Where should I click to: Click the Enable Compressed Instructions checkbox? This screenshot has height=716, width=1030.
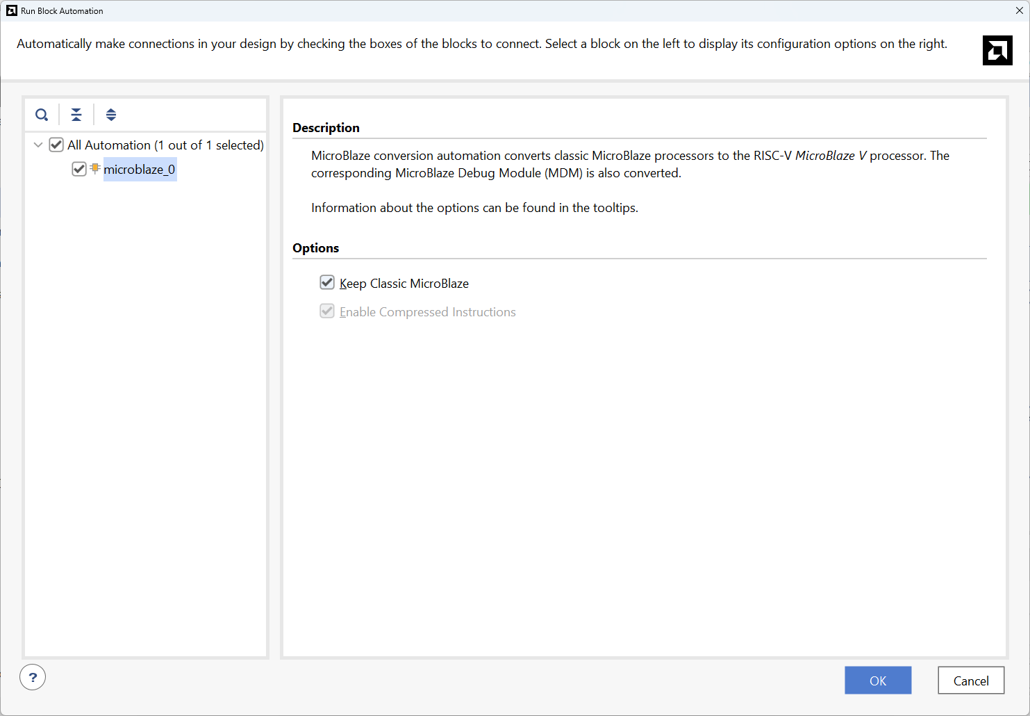(327, 311)
